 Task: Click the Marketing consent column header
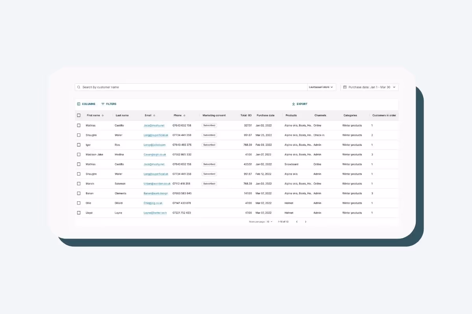tap(214, 115)
